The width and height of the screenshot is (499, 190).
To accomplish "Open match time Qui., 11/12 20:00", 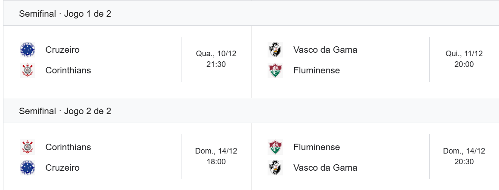I will pyautogui.click(x=464, y=59).
